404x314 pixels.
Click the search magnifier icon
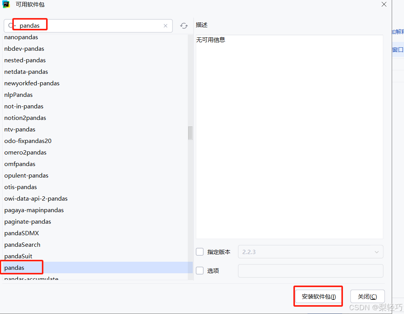[12, 25]
